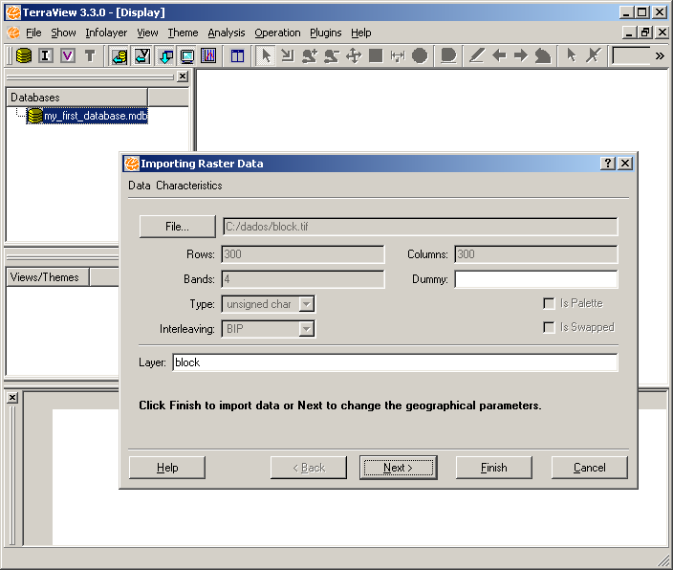
Task: Open the Infolayer menu
Action: tap(105, 33)
